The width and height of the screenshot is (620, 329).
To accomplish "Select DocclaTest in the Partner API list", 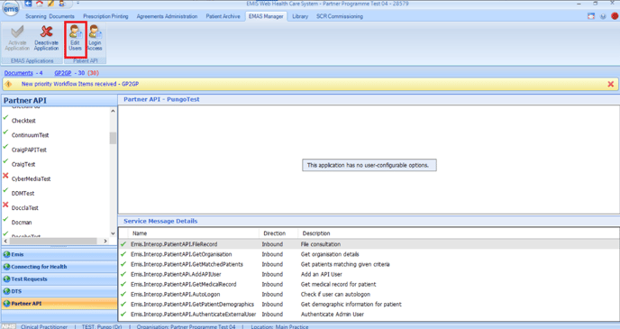I will 25,208.
